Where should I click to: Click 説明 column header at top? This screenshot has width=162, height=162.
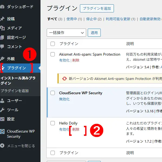click(x=130, y=44)
